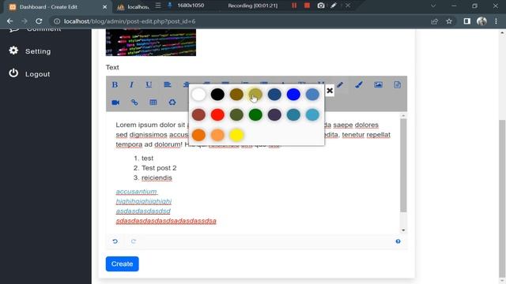Insert a video with the camera icon
The height and width of the screenshot is (284, 506).
tap(115, 103)
